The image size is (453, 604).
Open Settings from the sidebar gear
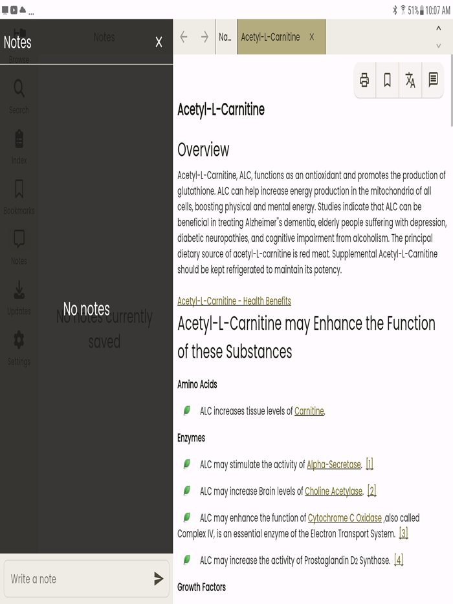coord(19,347)
